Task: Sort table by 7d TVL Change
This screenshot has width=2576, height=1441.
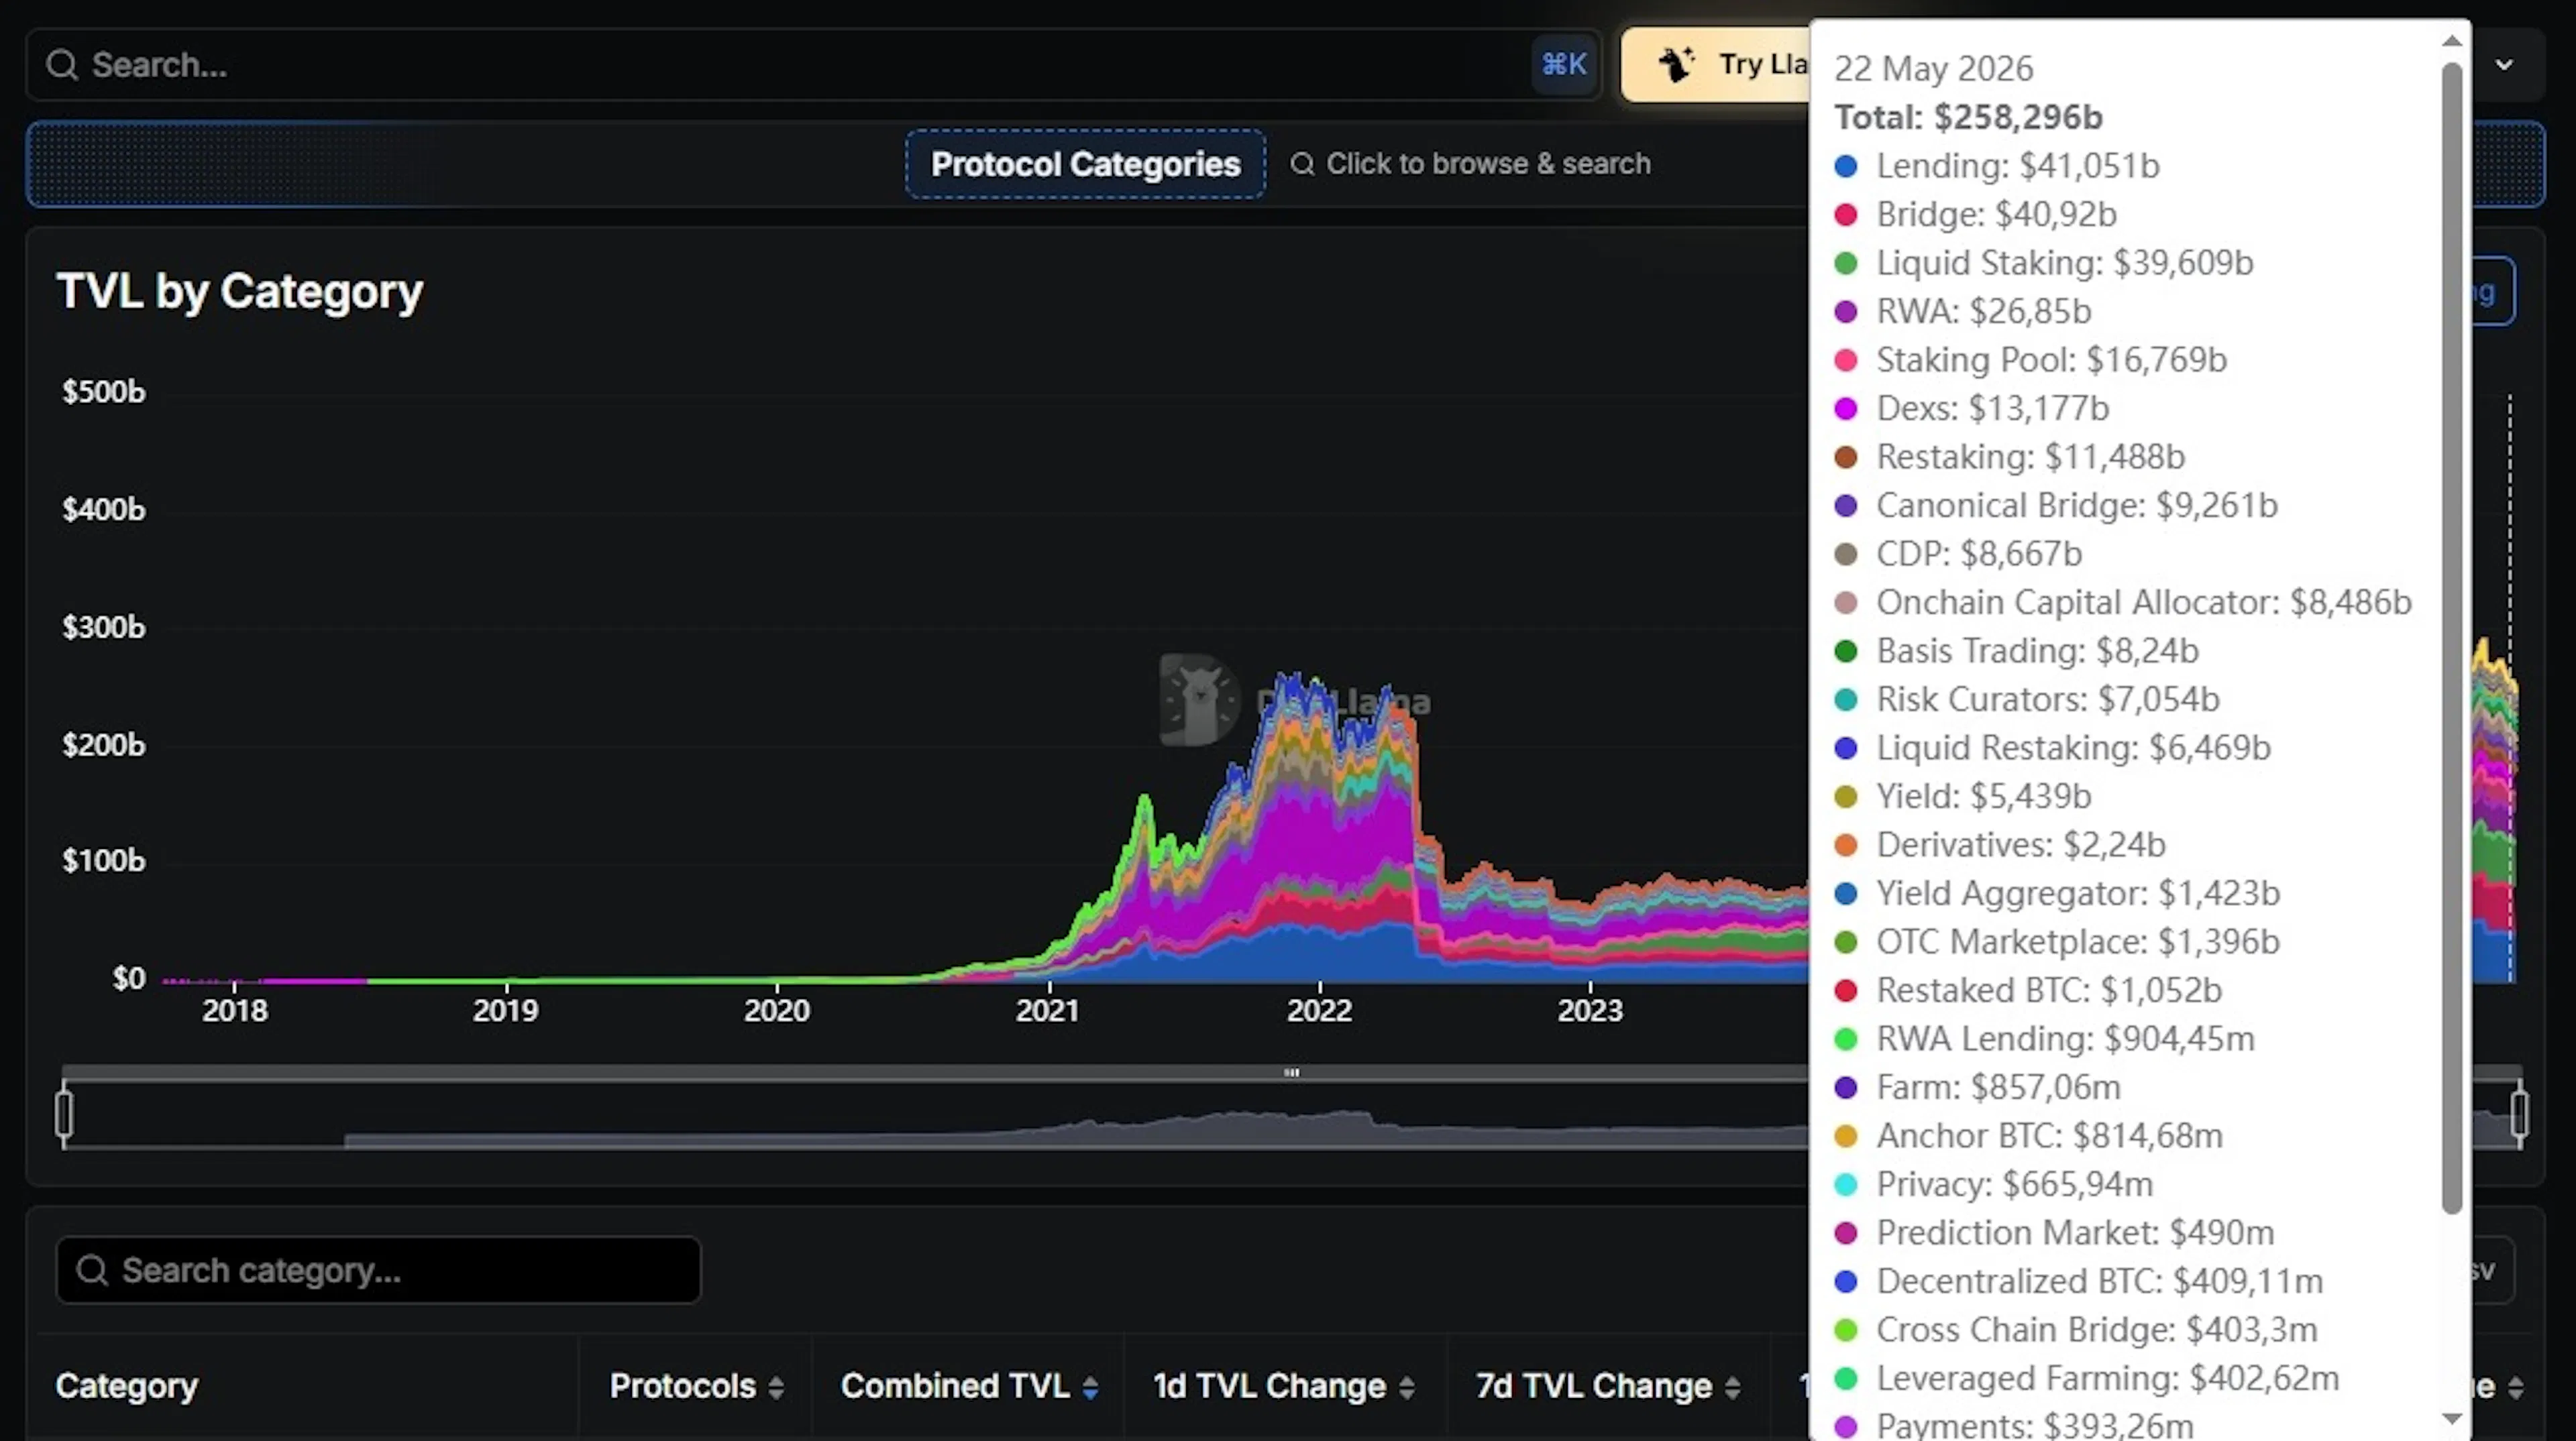Action: pos(1608,1386)
